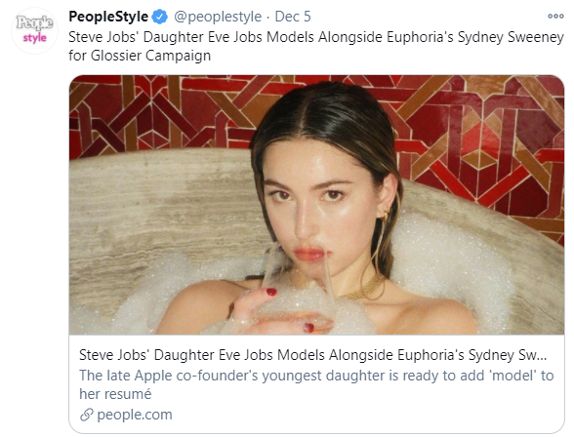The width and height of the screenshot is (574, 437).
Task: Visit the people.com domain link
Action: point(135,415)
